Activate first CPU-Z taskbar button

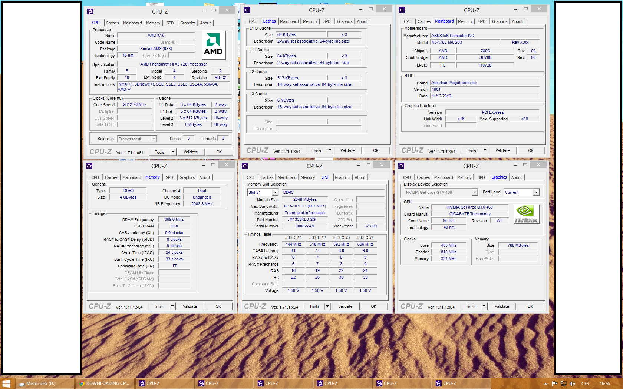pyautogui.click(x=164, y=383)
